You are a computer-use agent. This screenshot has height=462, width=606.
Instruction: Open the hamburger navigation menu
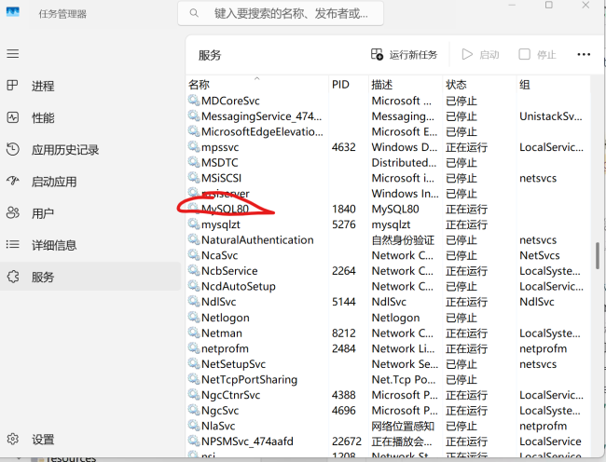click(x=13, y=54)
